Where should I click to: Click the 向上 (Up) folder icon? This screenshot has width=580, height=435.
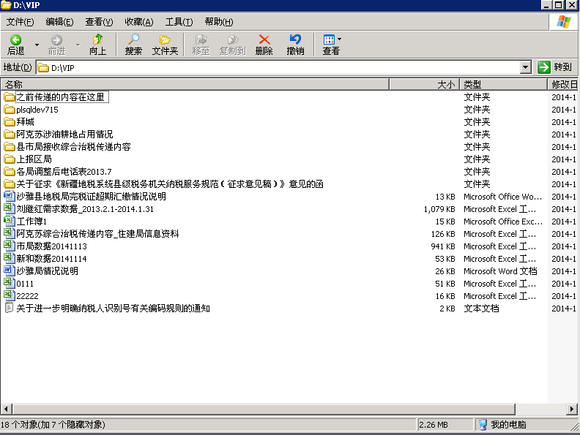click(x=97, y=39)
